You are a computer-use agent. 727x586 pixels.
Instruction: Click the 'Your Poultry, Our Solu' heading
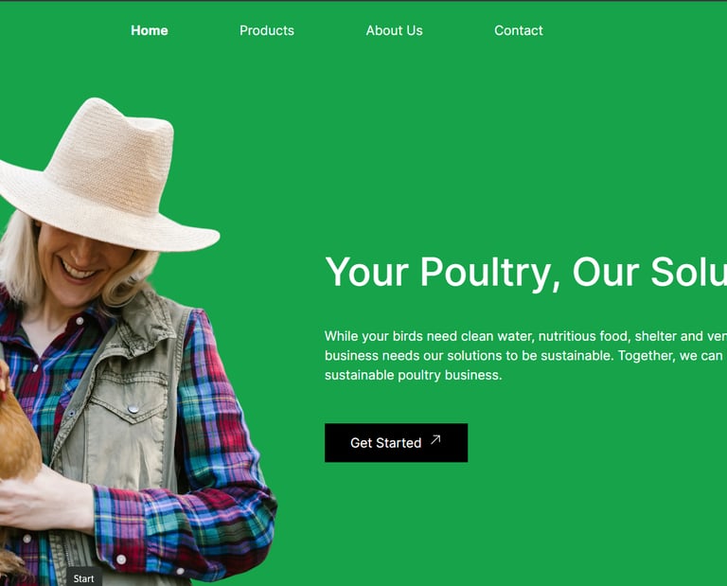(x=525, y=273)
